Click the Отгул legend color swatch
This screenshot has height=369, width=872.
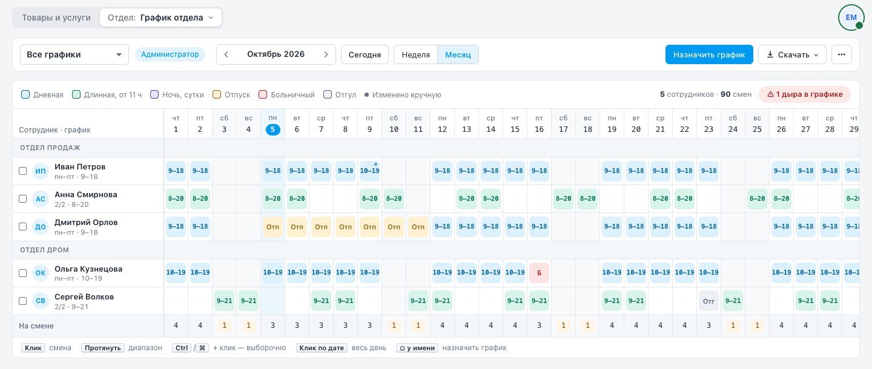[x=328, y=94]
